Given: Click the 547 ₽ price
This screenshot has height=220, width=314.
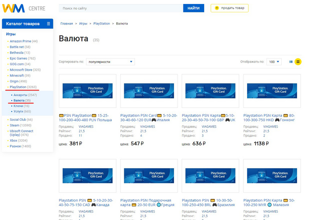Looking at the screenshot, I should 137,144.
